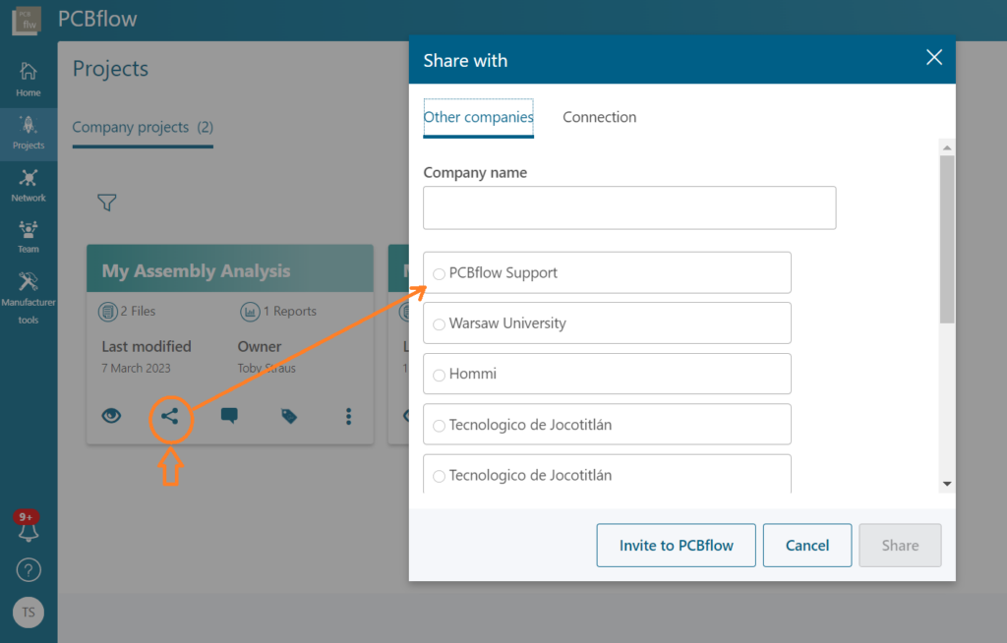
Task: Open comments on My Assembly Analysis card
Action: tap(229, 416)
